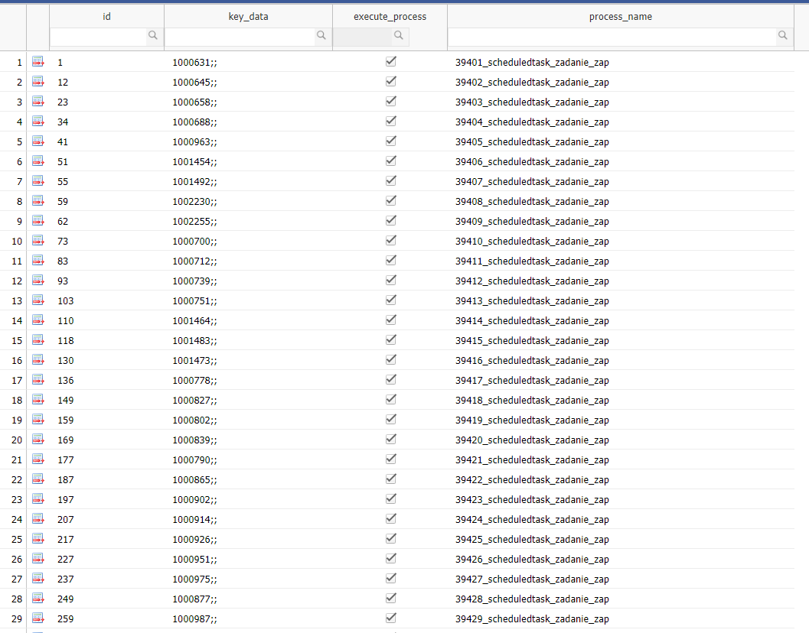This screenshot has height=633, width=809.
Task: Toggle execute_process checkbox for 39401_scheduledtask_zadanie_zap
Action: [390, 61]
